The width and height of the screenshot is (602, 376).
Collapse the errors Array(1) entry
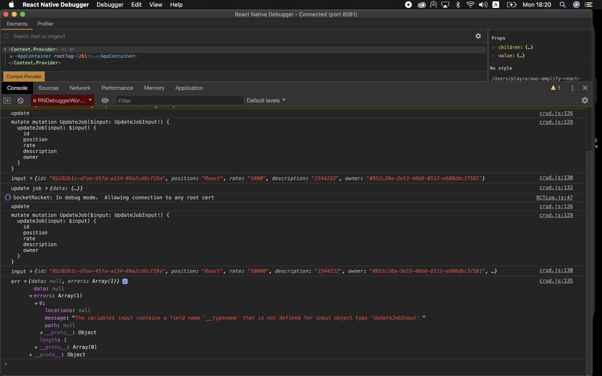31,296
